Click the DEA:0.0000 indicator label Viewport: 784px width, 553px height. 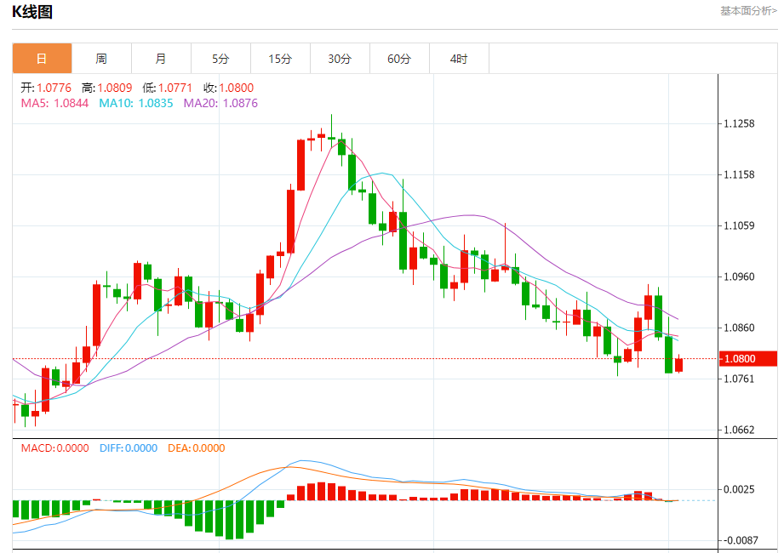(x=197, y=448)
